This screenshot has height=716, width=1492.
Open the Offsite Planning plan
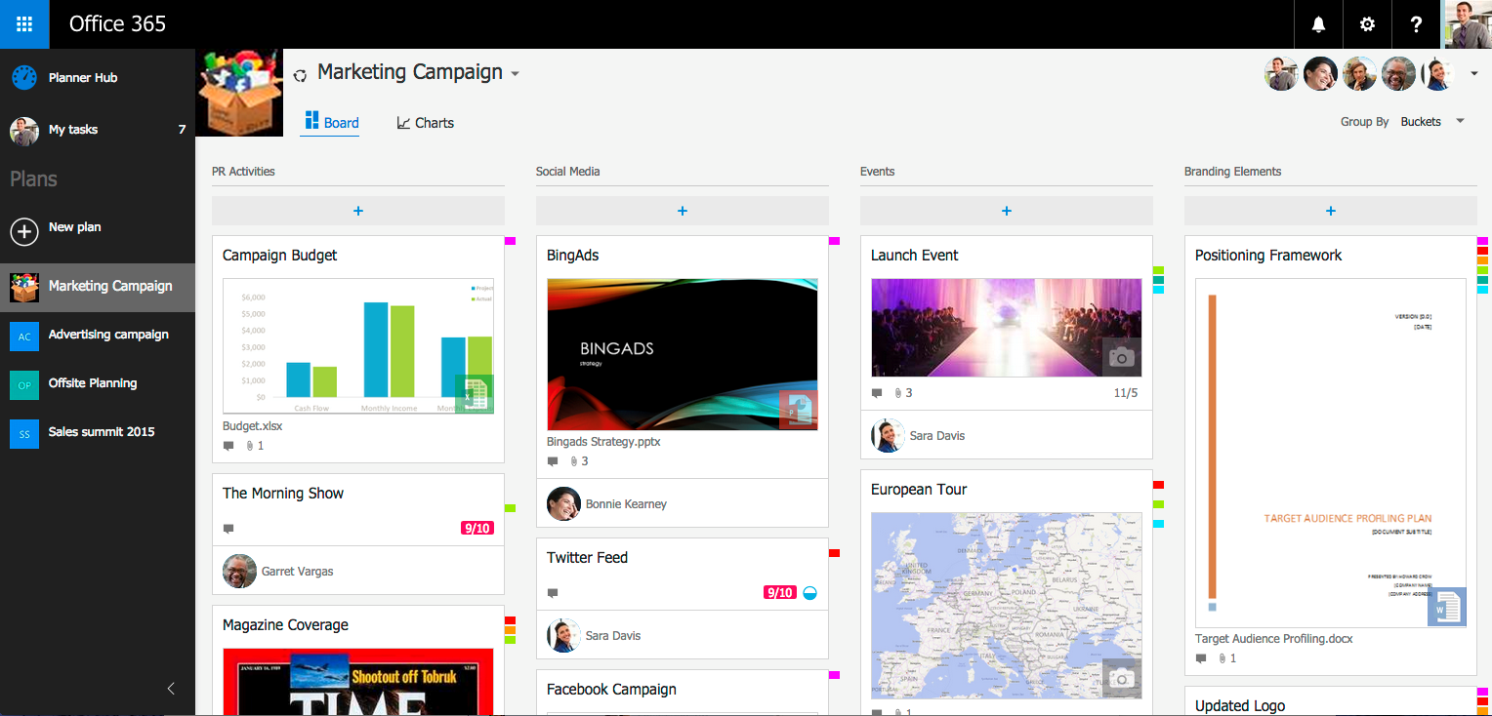pos(92,383)
